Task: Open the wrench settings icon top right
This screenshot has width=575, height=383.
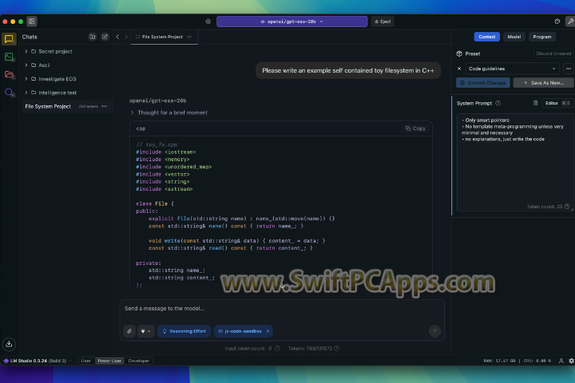Action: [x=570, y=22]
